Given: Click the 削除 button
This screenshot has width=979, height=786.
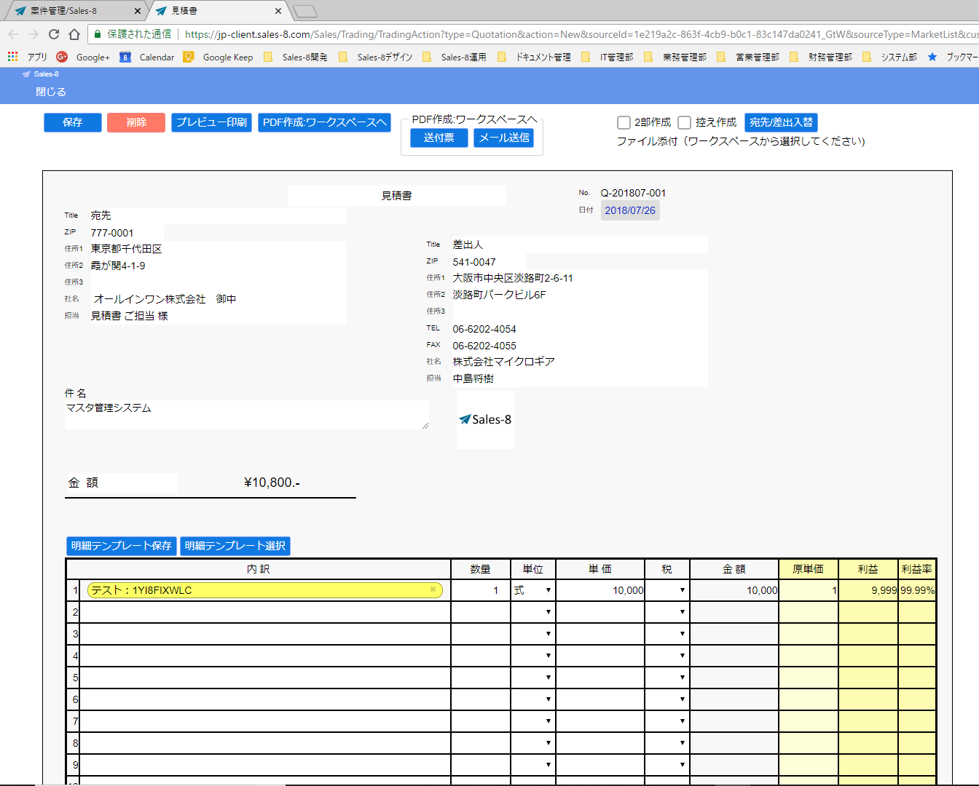Looking at the screenshot, I should 136,122.
